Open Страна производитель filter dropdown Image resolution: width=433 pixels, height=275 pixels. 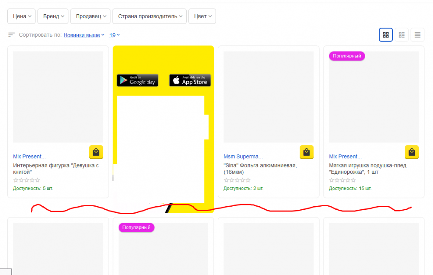tap(149, 16)
